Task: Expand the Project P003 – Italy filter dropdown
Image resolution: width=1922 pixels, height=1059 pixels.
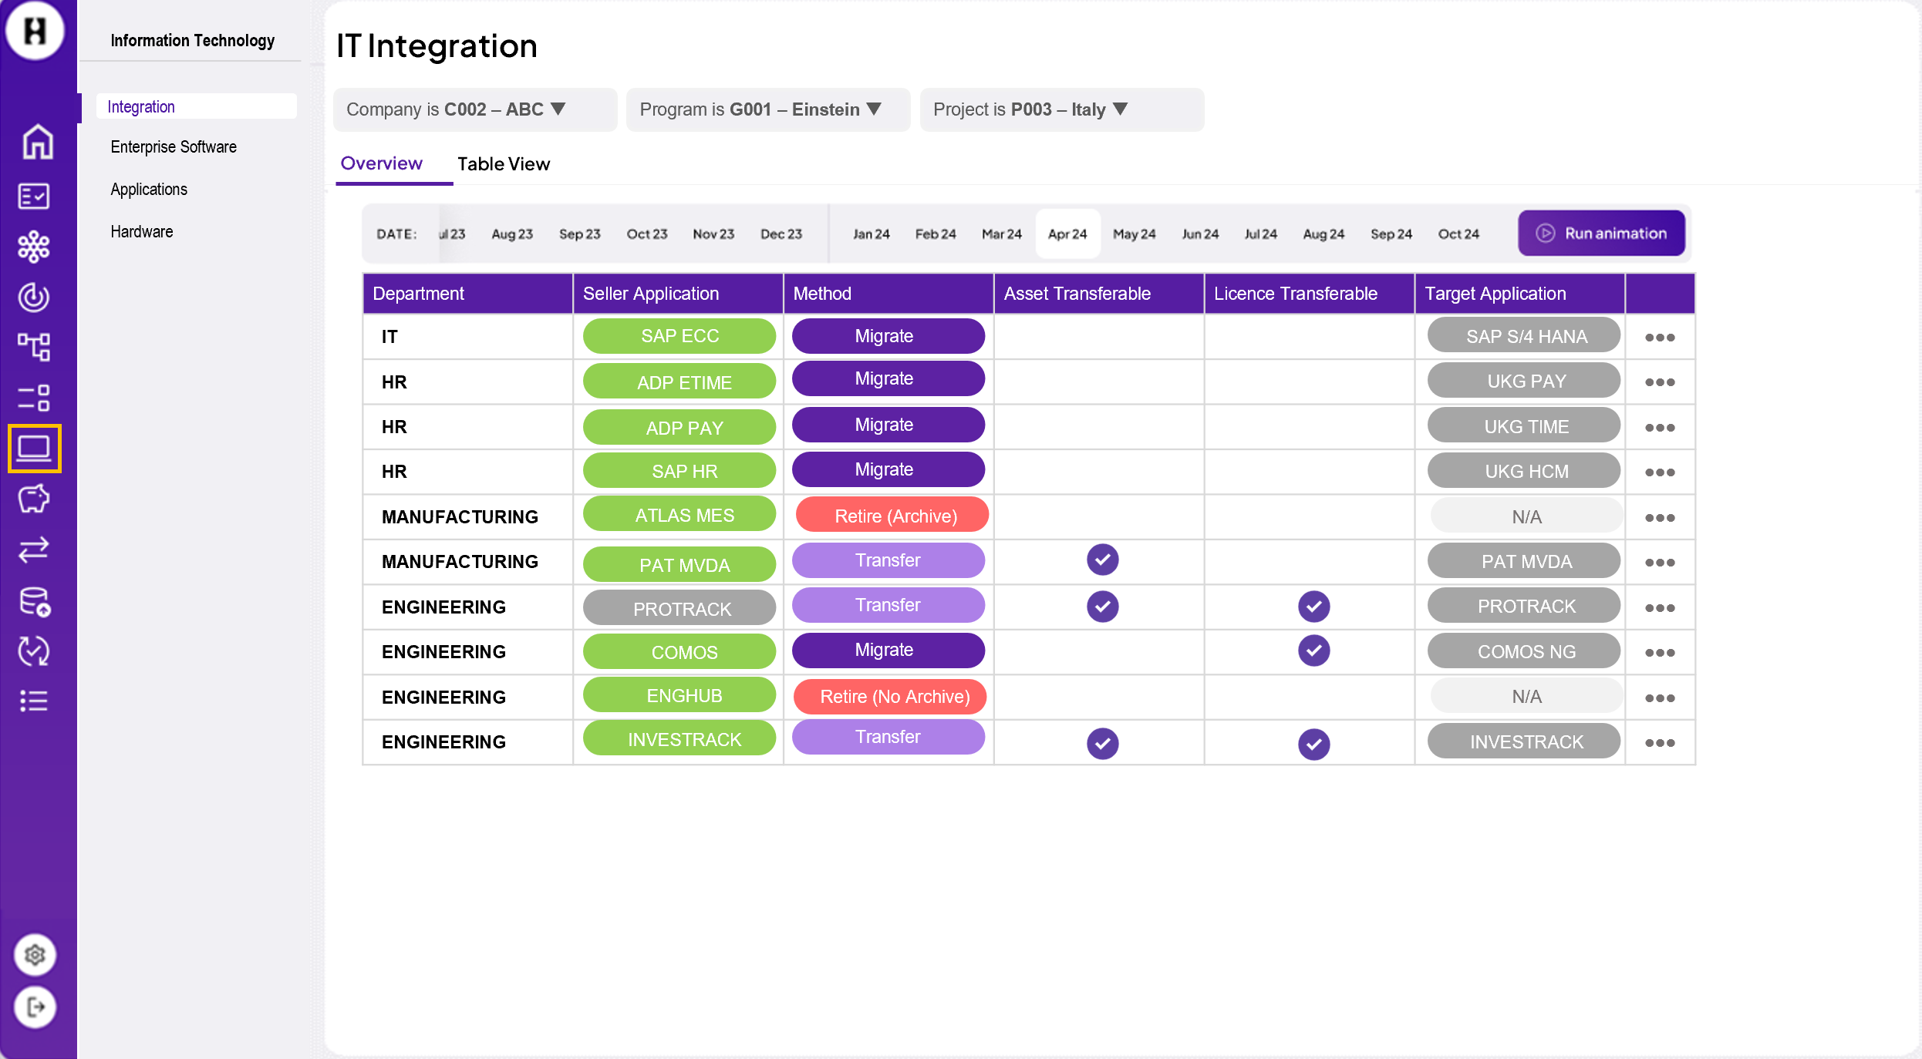Action: pos(1061,109)
